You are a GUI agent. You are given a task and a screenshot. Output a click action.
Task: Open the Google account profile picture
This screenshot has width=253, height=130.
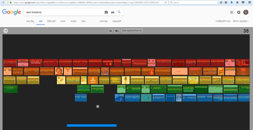pos(246,12)
